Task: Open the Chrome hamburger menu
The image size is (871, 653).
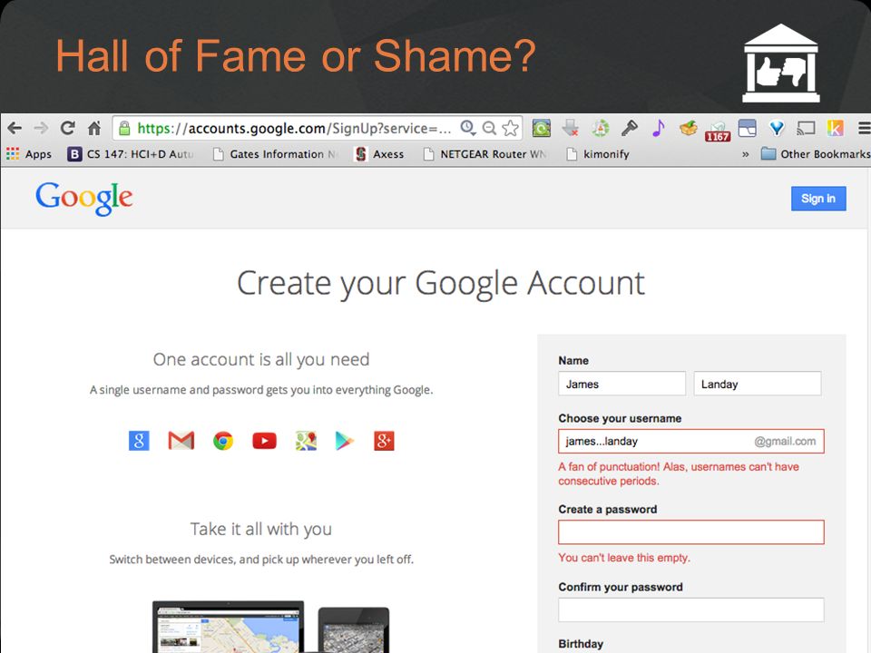Action: pos(864,128)
